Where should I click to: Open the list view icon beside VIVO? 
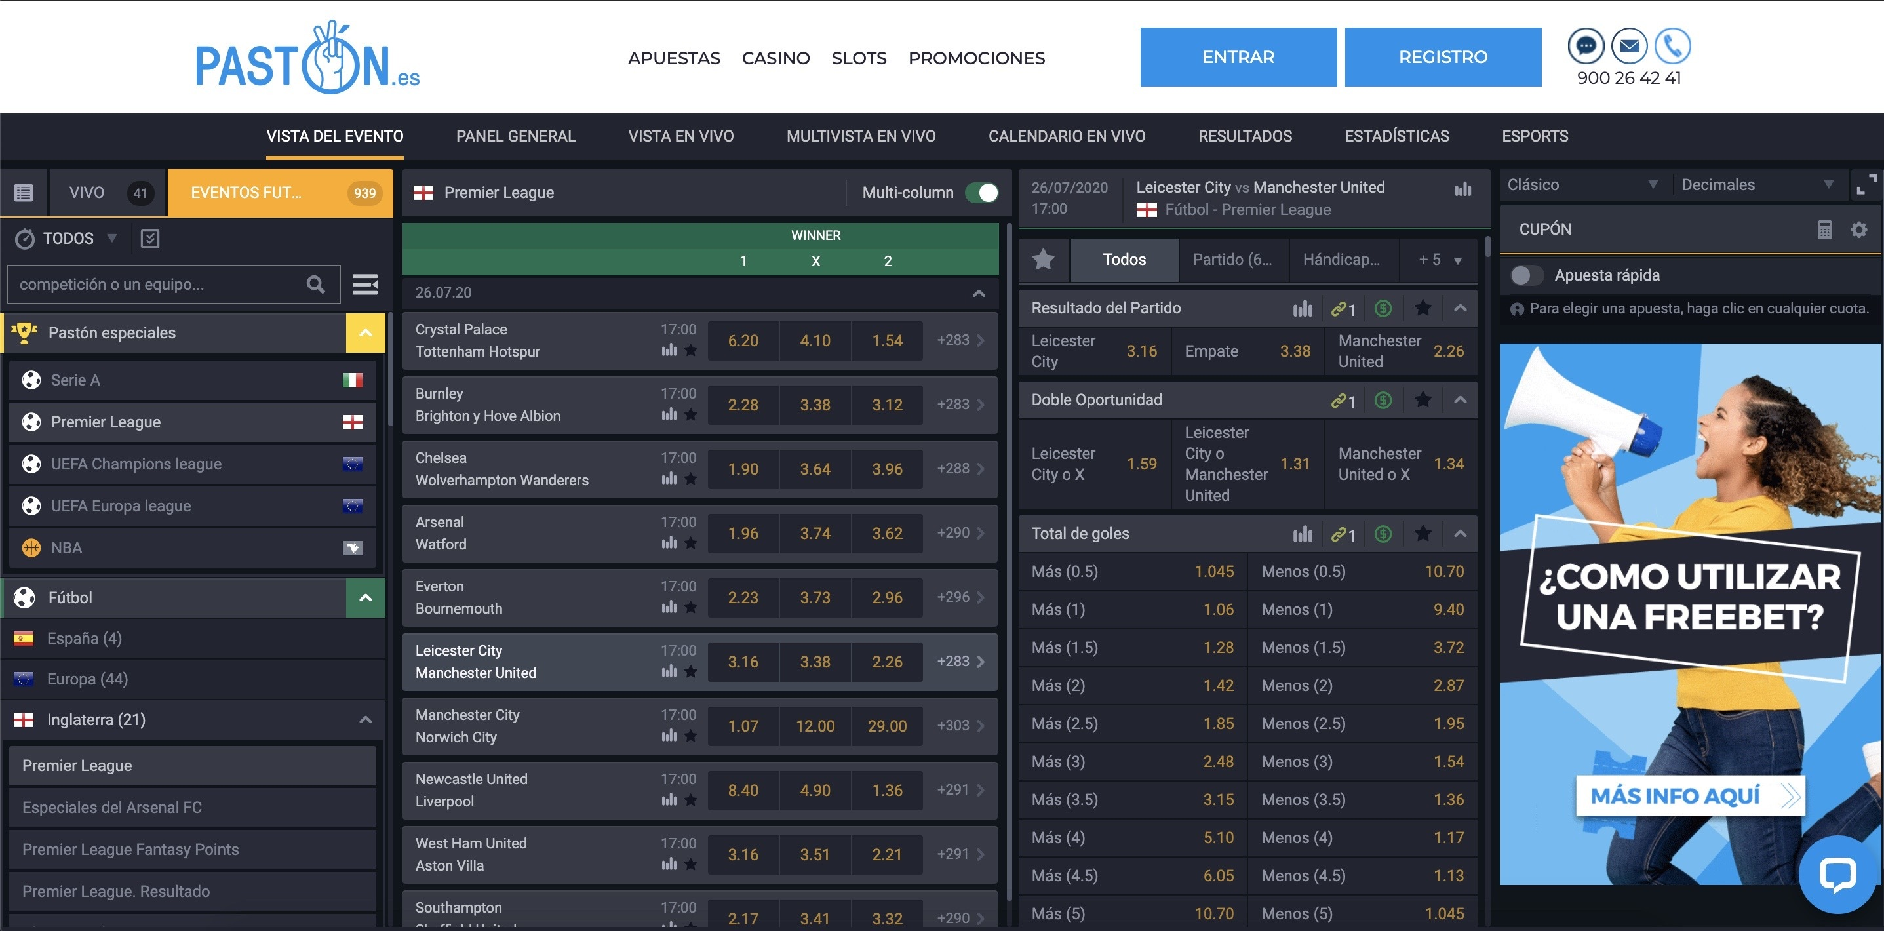[x=24, y=193]
